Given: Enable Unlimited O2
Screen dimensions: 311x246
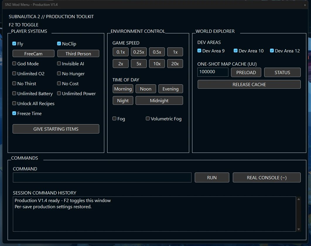Looking at the screenshot, I should pos(14,74).
